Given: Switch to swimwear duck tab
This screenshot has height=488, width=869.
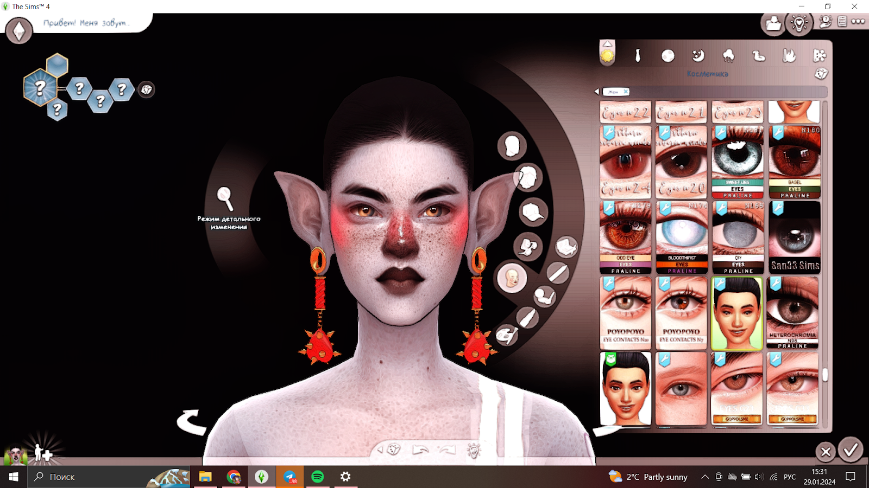Looking at the screenshot, I should (759, 55).
